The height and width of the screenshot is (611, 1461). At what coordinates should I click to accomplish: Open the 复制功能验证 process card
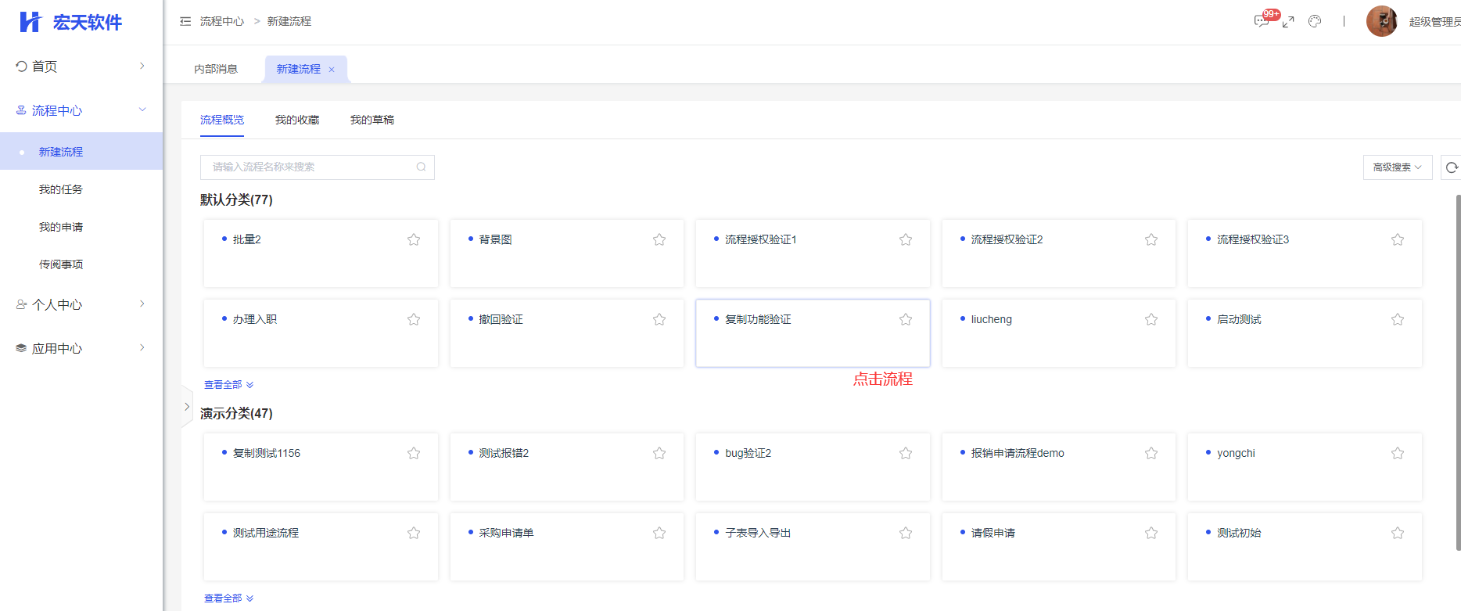tap(813, 333)
